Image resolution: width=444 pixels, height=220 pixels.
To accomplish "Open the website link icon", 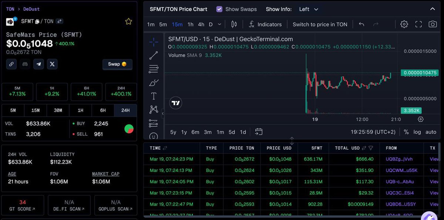I will pos(11,64).
